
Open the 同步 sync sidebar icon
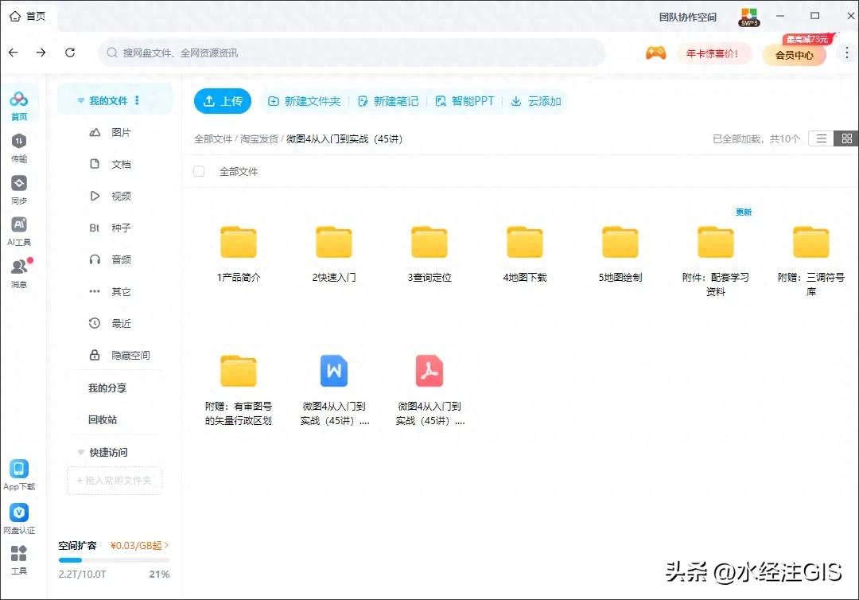click(18, 184)
